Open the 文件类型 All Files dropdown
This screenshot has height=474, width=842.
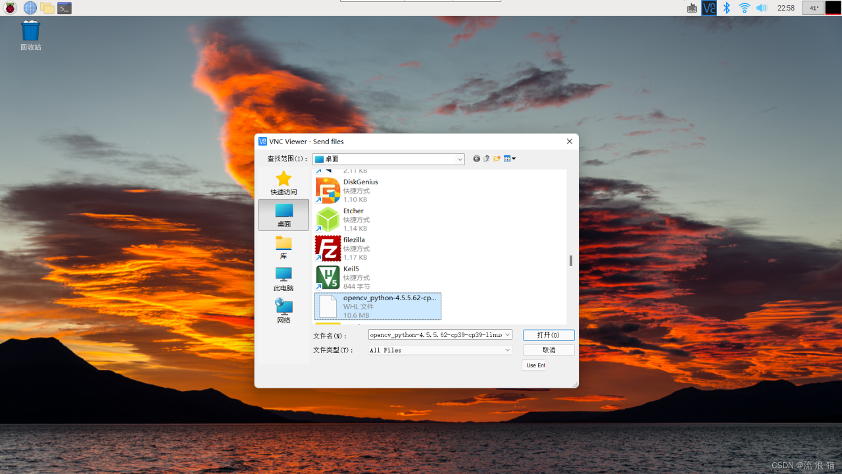[440, 350]
